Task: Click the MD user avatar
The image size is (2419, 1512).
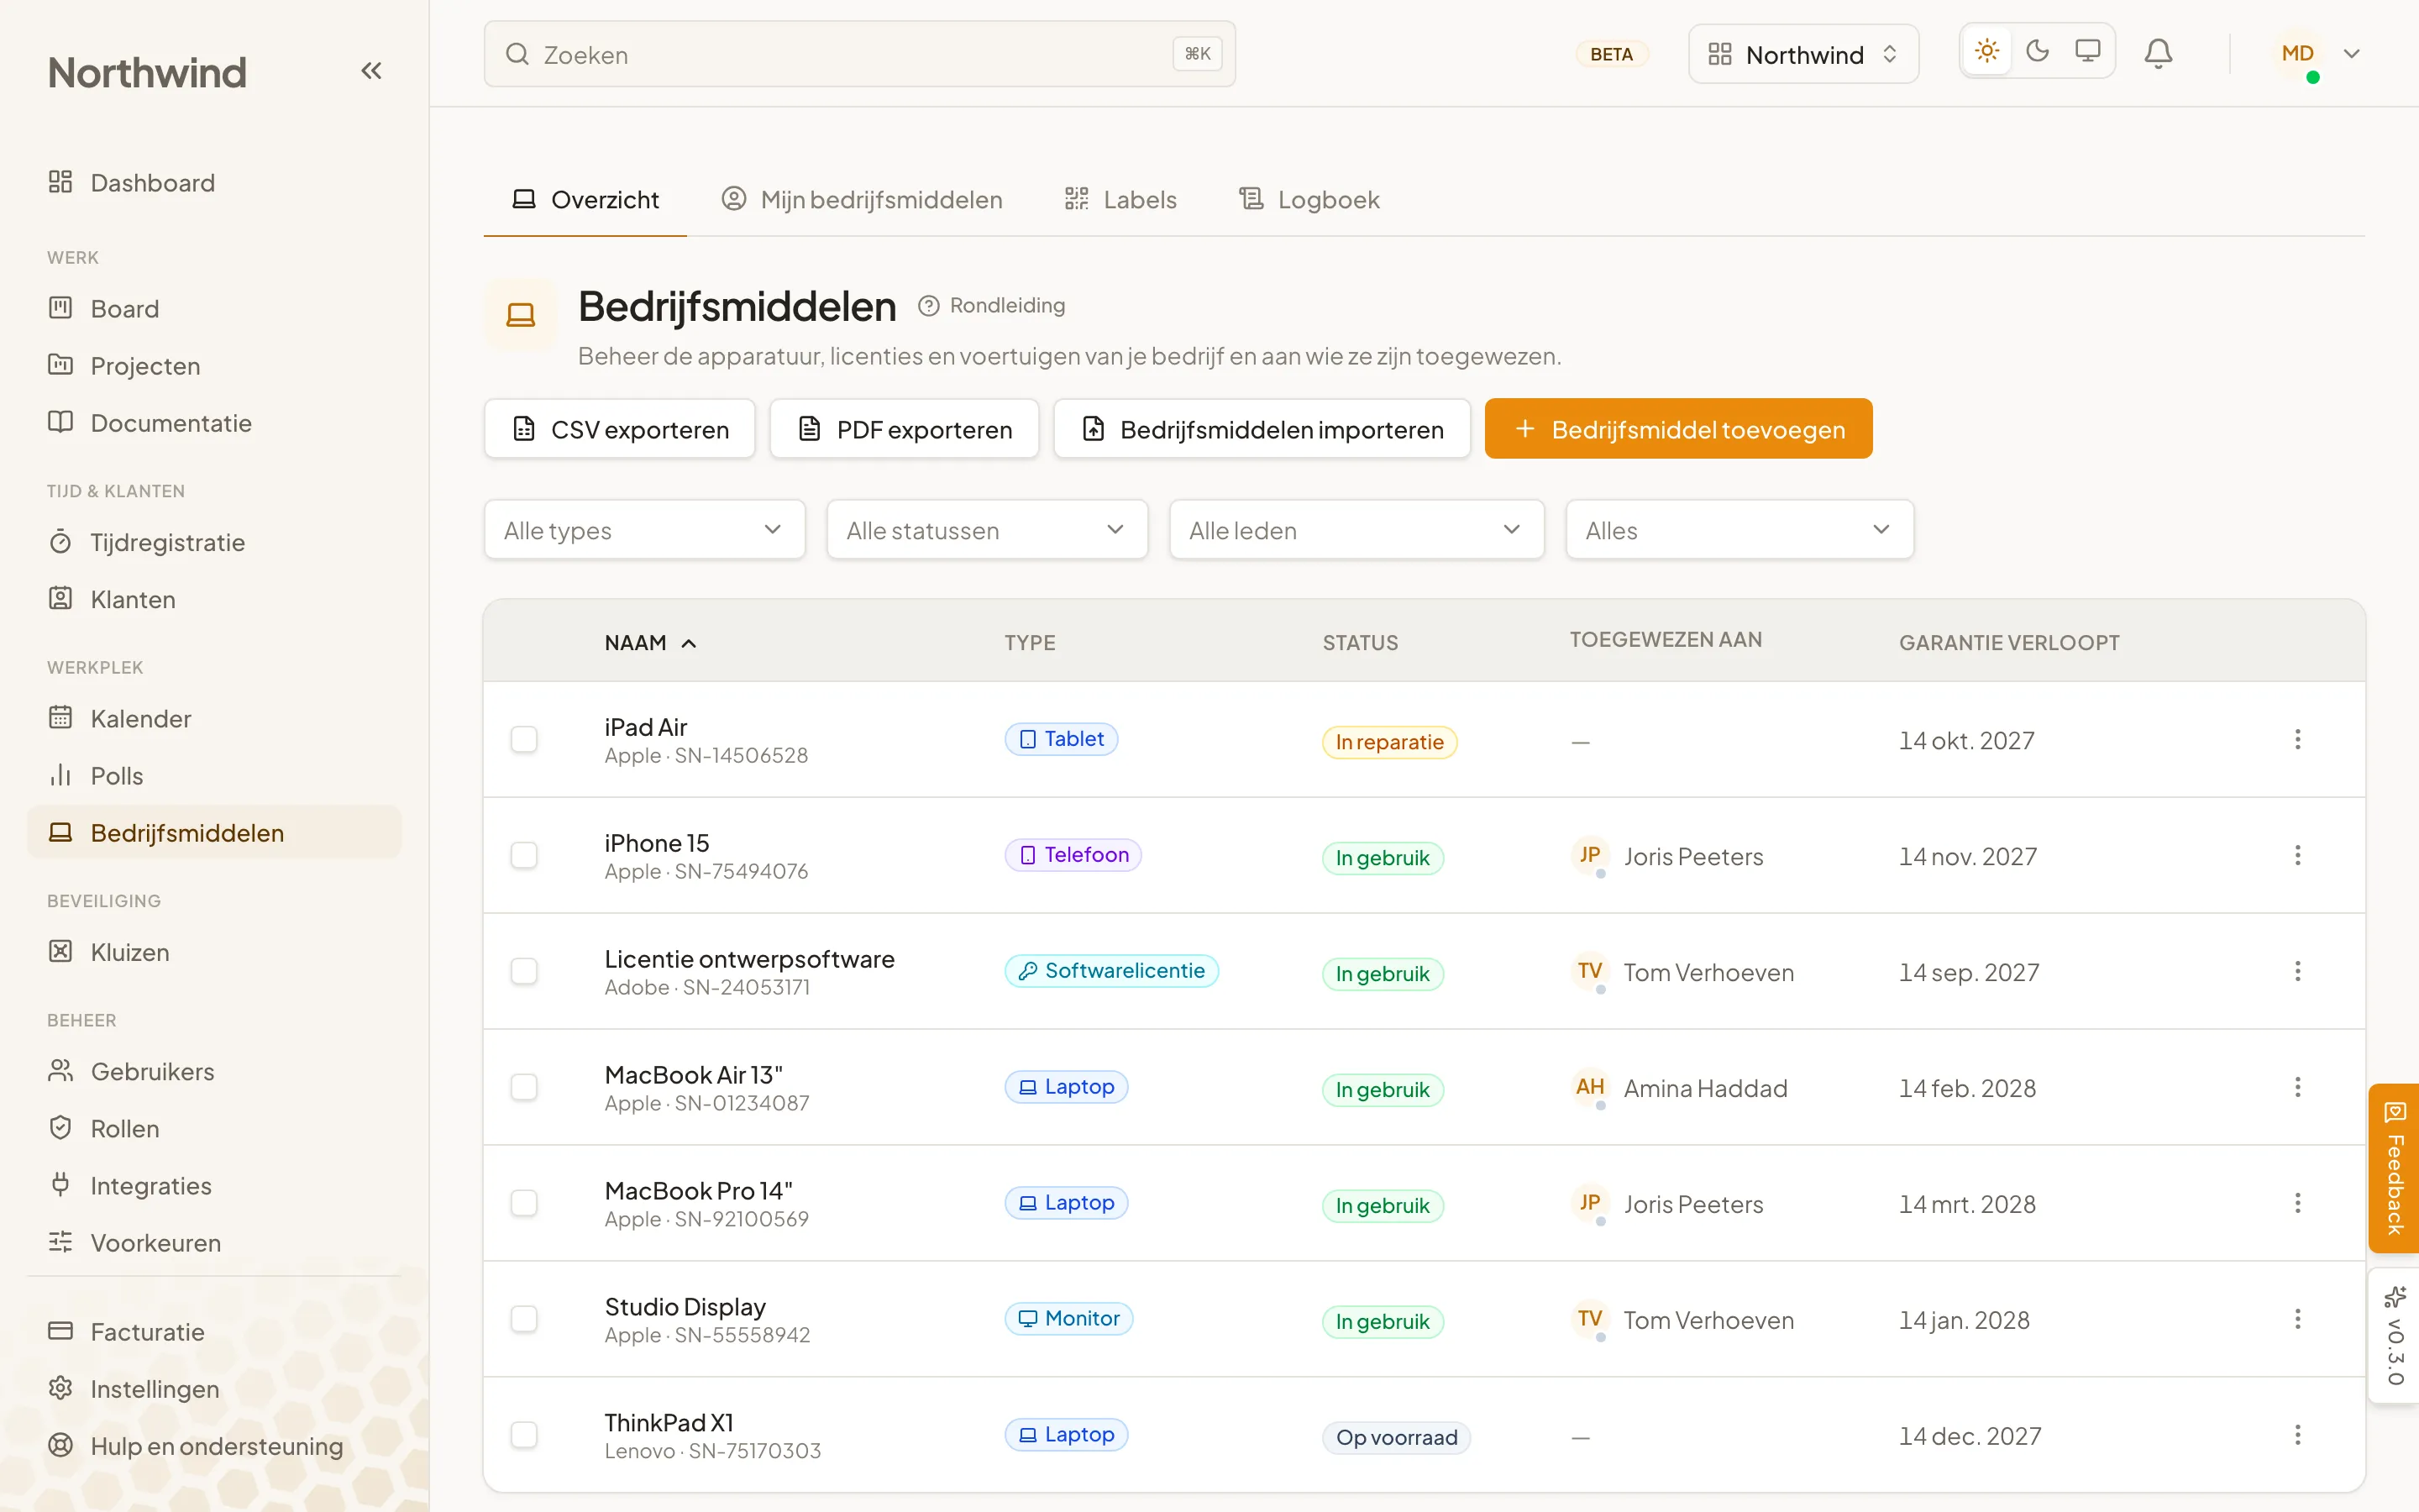Action: point(2297,53)
